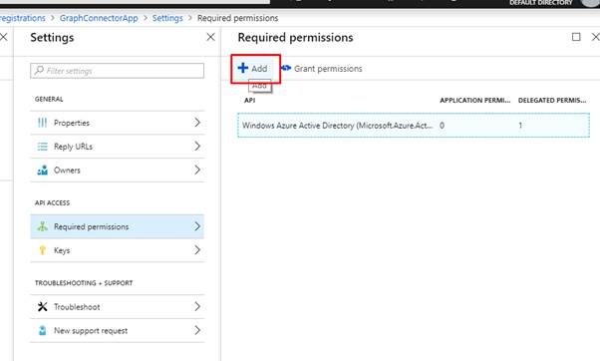600x361 pixels.
Task: Close the Settings blade
Action: pos(210,37)
